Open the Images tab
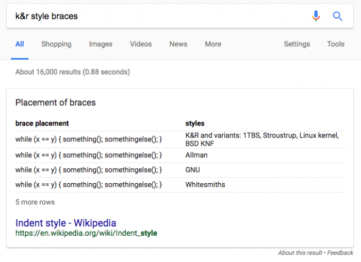361x262 pixels. coord(101,44)
